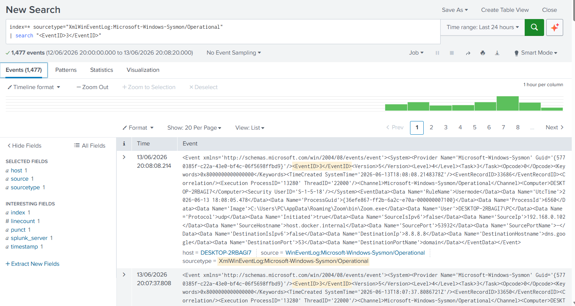Click the Close link
The width and height of the screenshot is (575, 306).
(549, 10)
